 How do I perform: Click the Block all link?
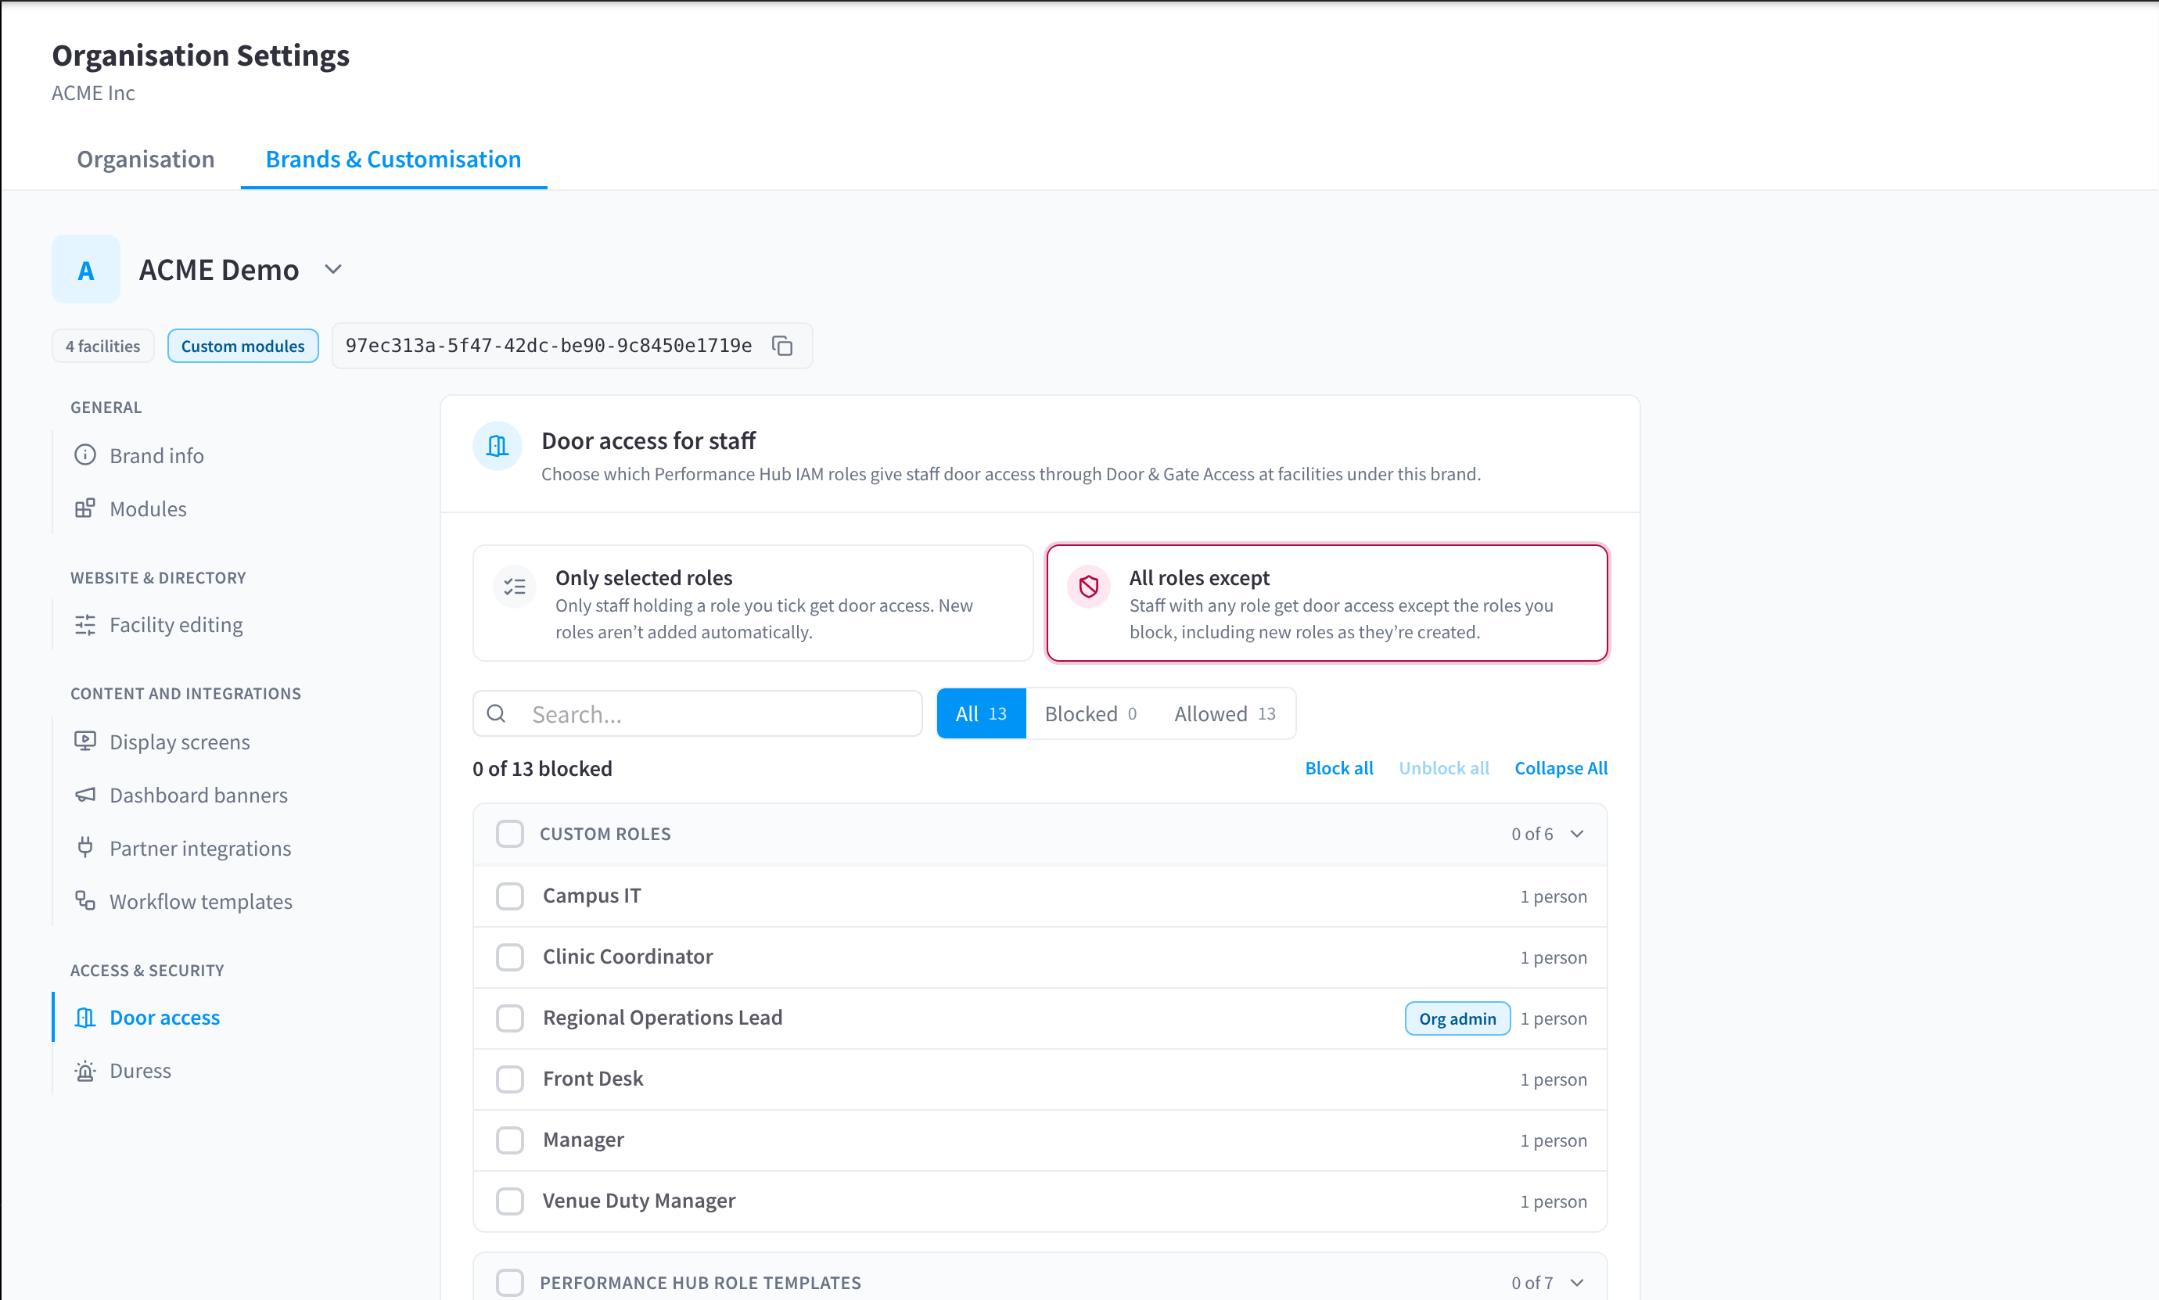click(1338, 768)
